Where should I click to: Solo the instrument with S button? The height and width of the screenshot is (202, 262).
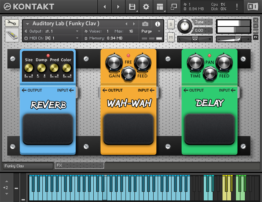171,24
